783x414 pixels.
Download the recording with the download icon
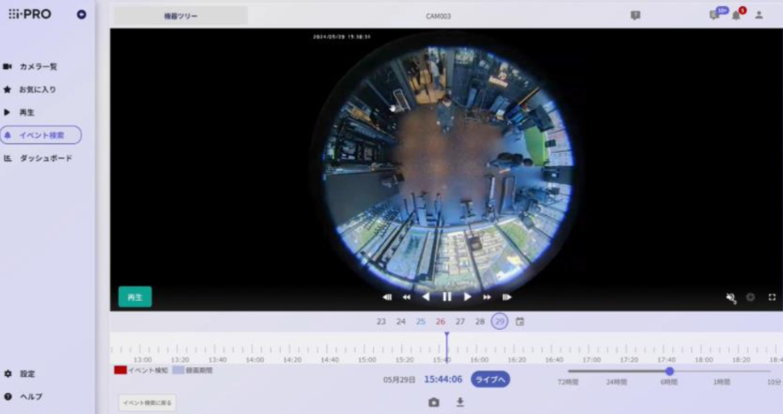[x=460, y=402]
